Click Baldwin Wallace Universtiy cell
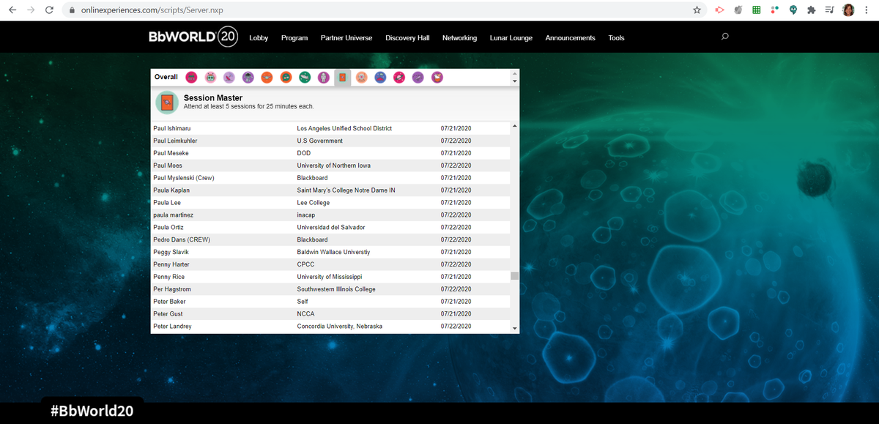Viewport: 879px width, 424px height. pyautogui.click(x=333, y=252)
